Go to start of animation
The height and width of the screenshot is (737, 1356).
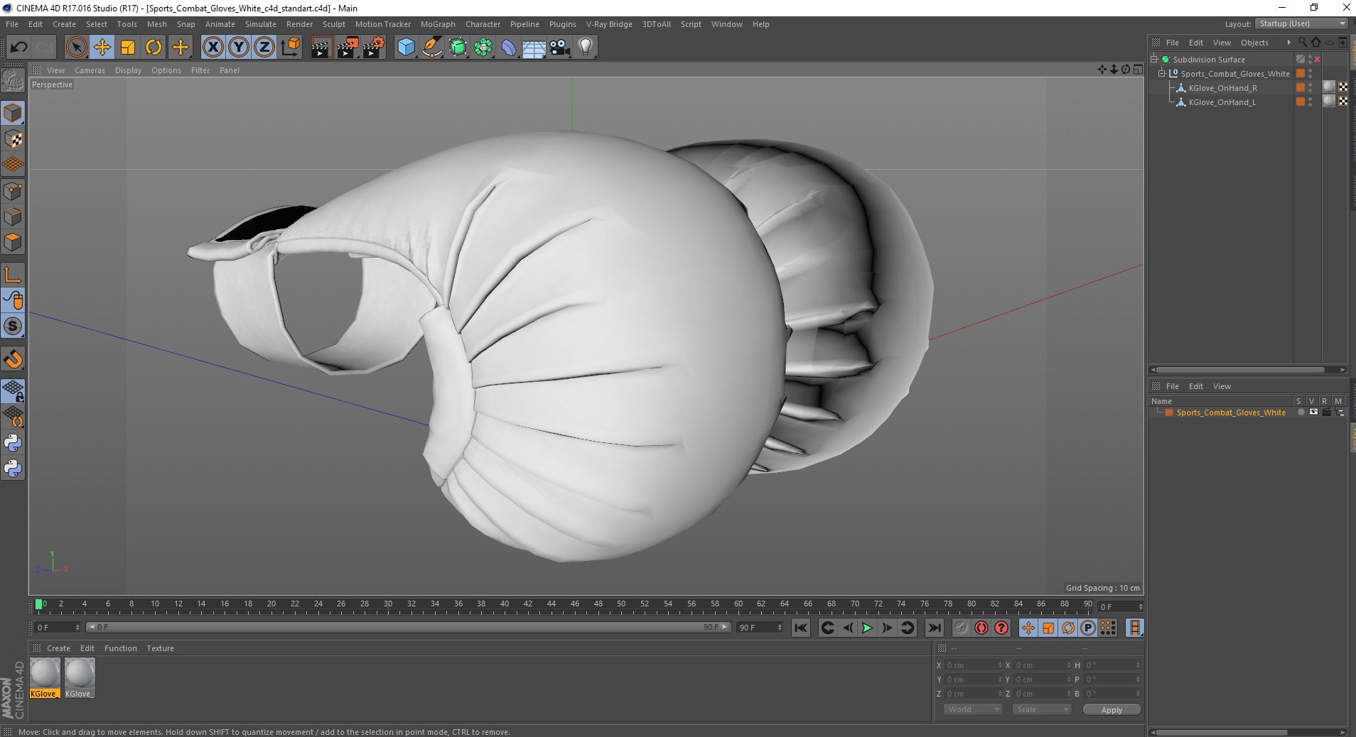(801, 628)
